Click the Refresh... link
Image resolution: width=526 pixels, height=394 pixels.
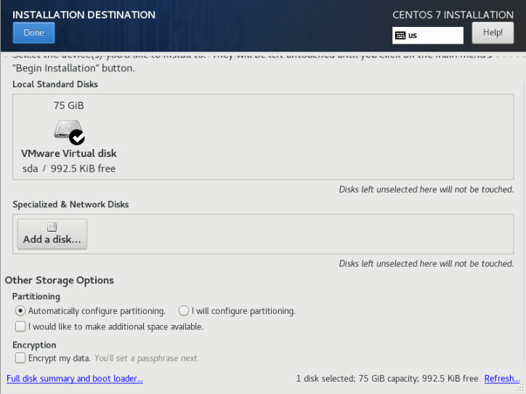502,379
